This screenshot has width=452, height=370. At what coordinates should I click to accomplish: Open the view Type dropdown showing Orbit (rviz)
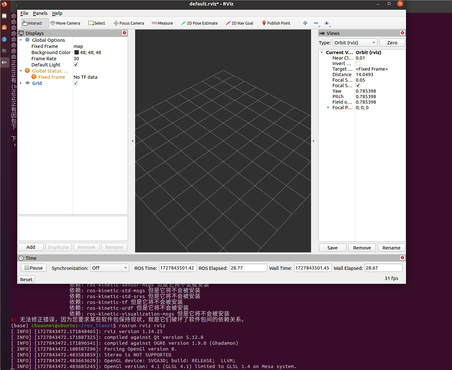pyautogui.click(x=355, y=42)
